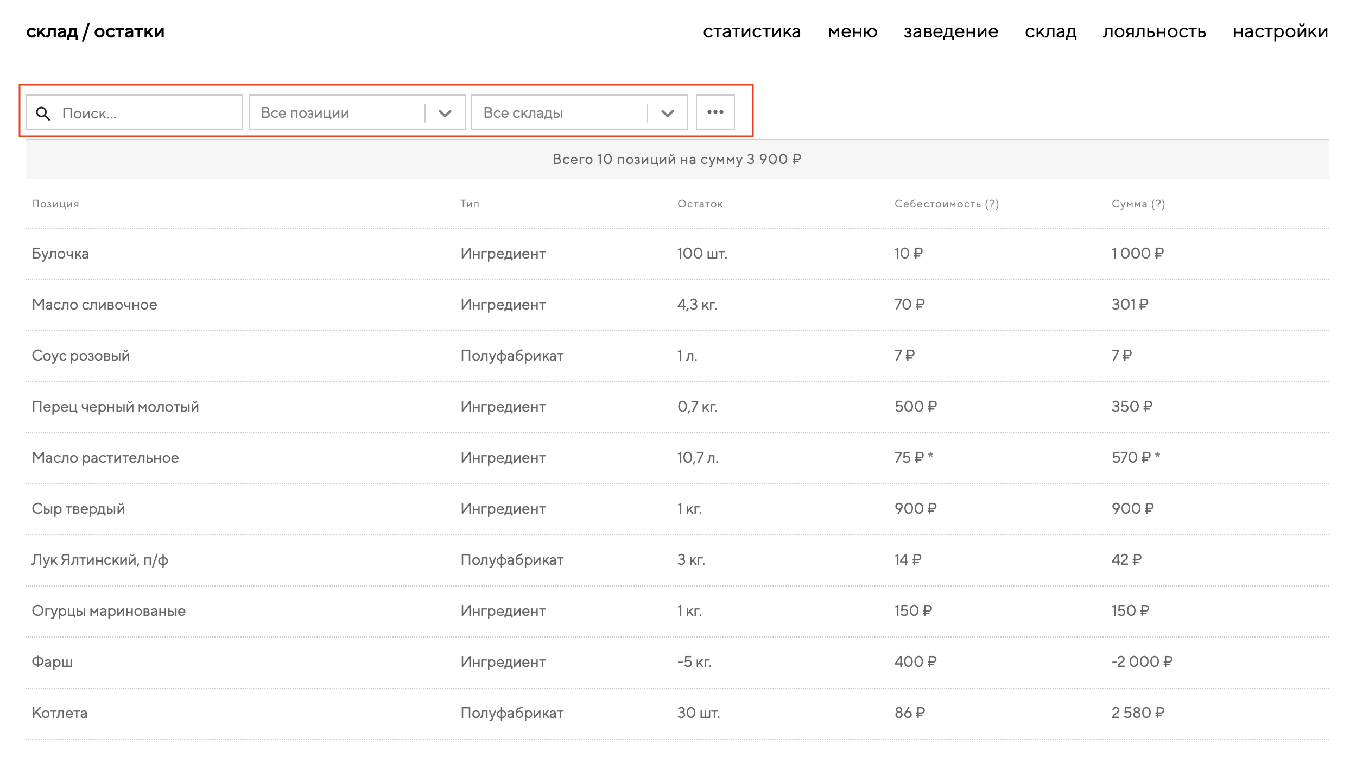Viewport: 1369px width, 769px height.
Task: Select 'склад' in the top navigation
Action: pyautogui.click(x=1050, y=31)
